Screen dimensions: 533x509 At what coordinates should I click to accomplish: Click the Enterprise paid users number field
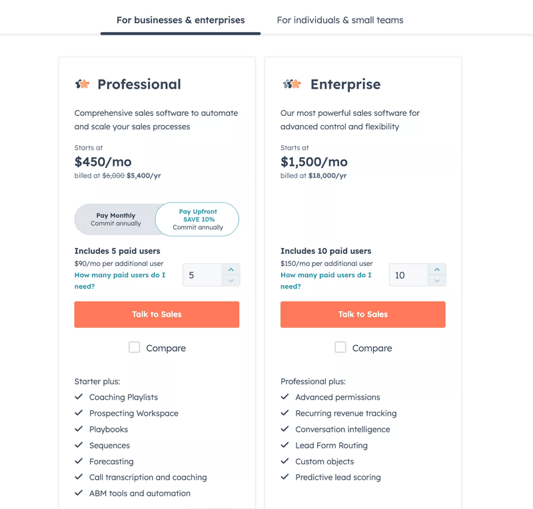pyautogui.click(x=408, y=275)
